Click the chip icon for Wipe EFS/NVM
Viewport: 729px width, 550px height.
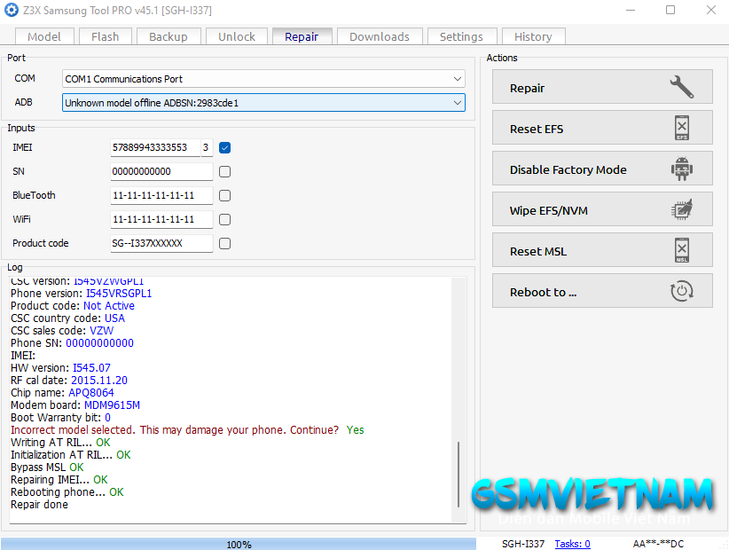682,209
